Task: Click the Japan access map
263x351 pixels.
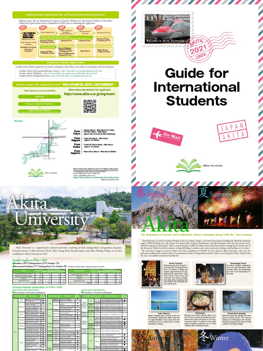Action: pyautogui.click(x=44, y=142)
